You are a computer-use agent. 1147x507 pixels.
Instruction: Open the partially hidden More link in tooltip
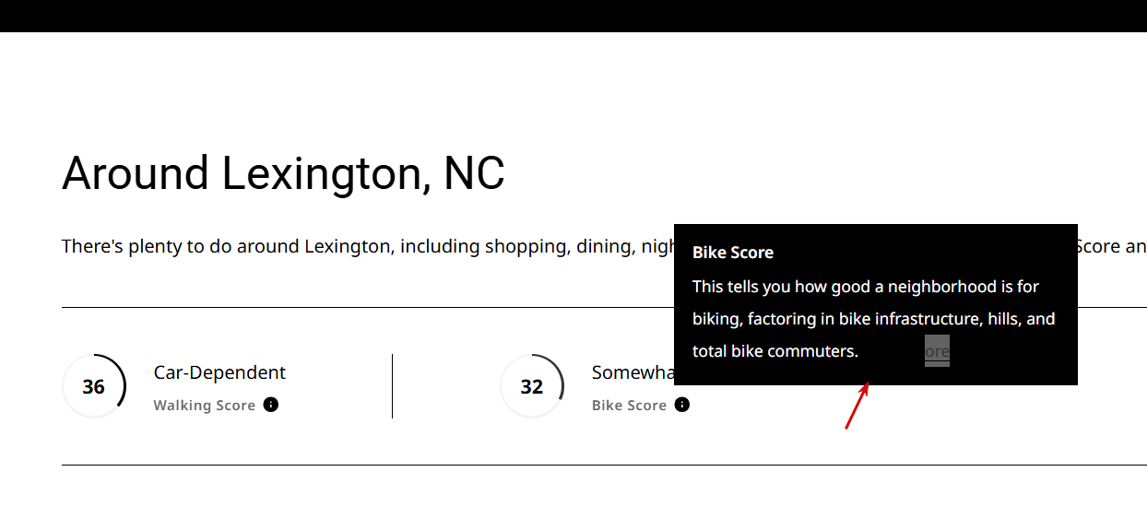pos(937,351)
